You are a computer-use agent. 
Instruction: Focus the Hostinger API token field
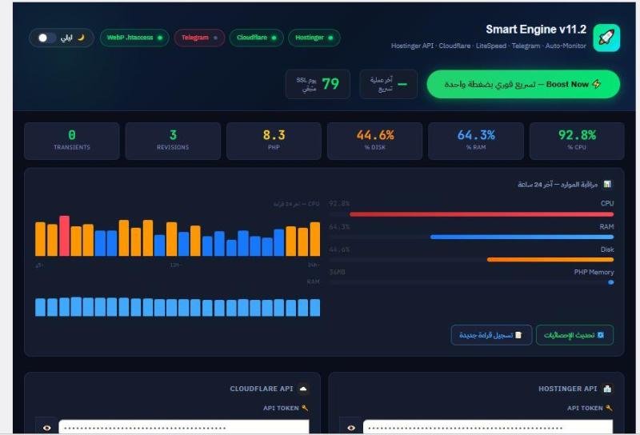488,428
